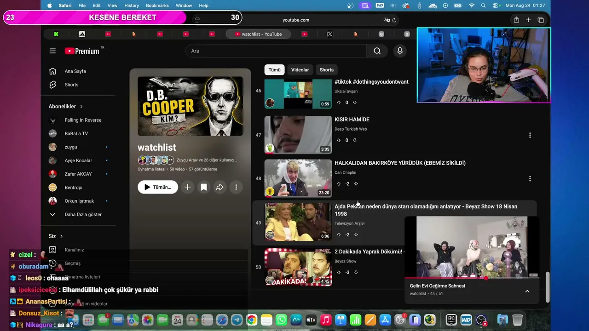Open the Apple menu

(50, 6)
